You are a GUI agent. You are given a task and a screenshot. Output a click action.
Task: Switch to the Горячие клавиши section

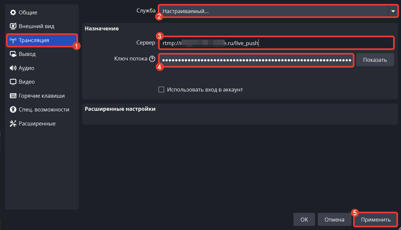(x=41, y=96)
